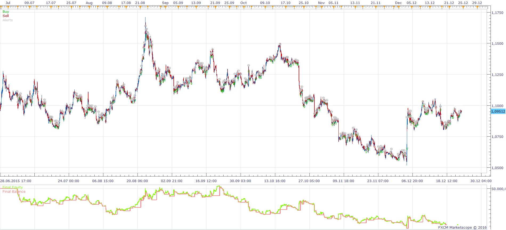The width and height of the screenshot is (506, 230).
Task: Click the Oct month label on top axis
Action: (x=244, y=3)
